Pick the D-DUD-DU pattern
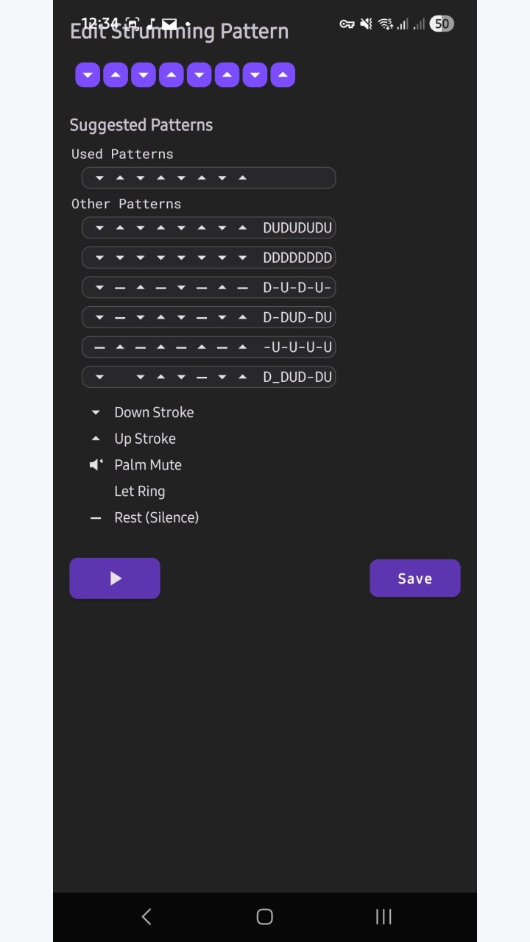This screenshot has width=530, height=942. [x=208, y=317]
